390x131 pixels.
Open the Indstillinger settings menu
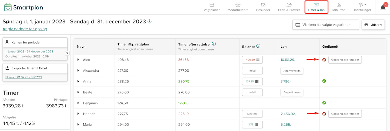(362, 7)
